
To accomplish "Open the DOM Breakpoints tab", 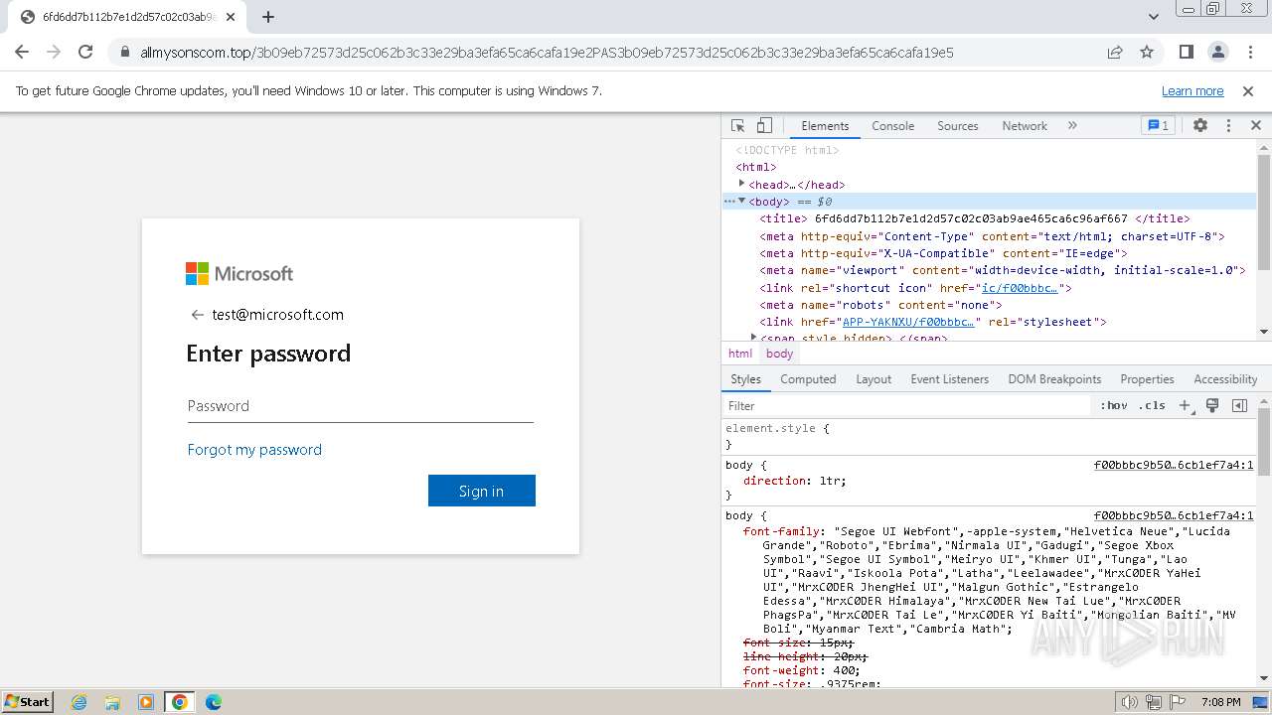I will (1054, 379).
